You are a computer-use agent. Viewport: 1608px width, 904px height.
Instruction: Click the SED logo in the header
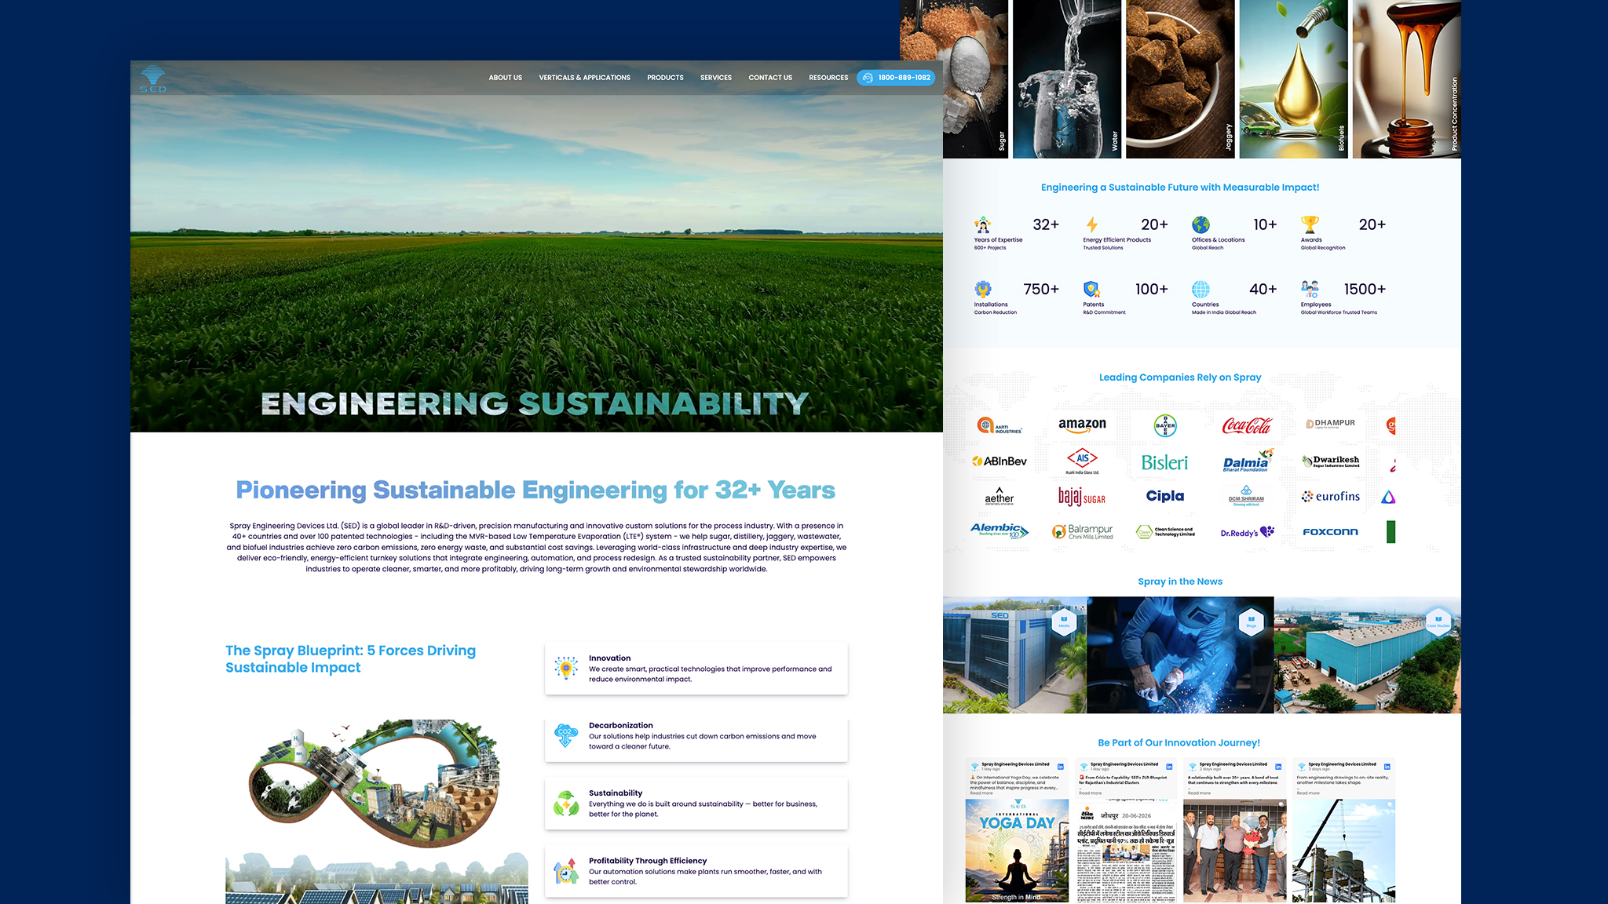point(153,79)
